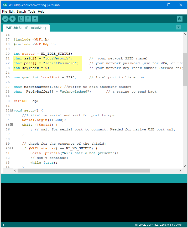Click on Serial.begin(115200) line
The width and height of the screenshot is (188, 228).
[44, 120]
